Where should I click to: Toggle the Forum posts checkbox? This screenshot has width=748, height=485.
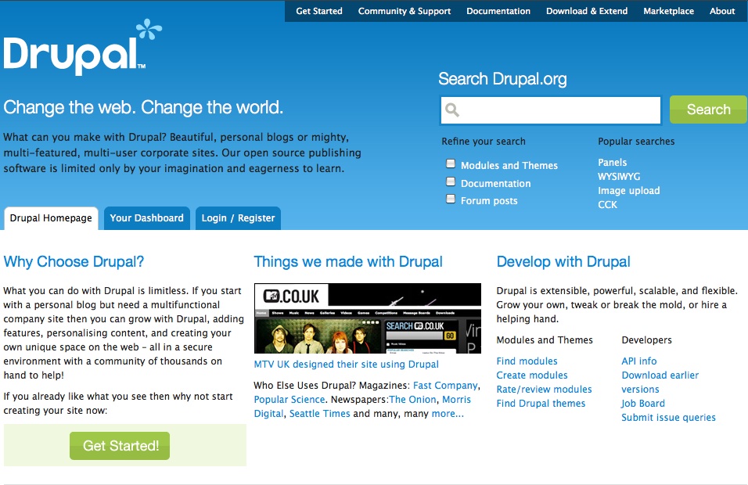451,199
